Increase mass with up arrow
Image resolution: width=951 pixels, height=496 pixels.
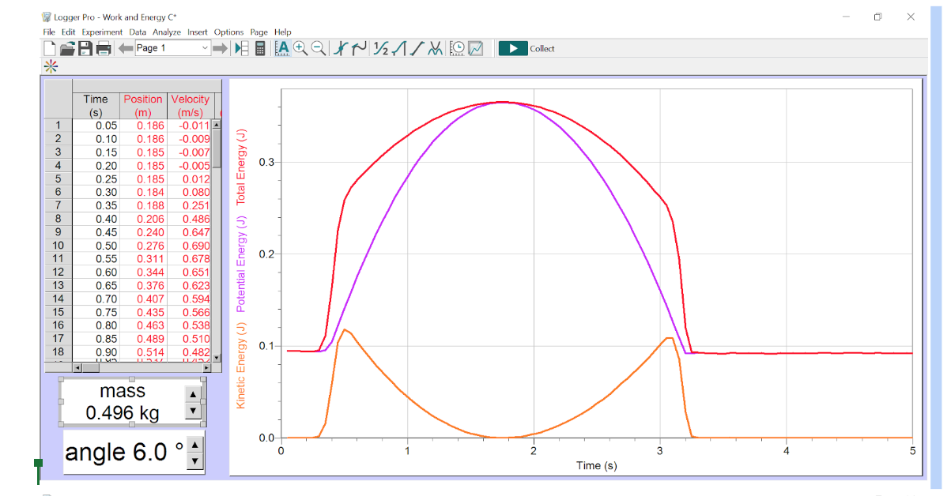[193, 395]
